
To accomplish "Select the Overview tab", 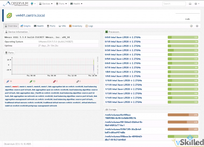I will (11, 26).
